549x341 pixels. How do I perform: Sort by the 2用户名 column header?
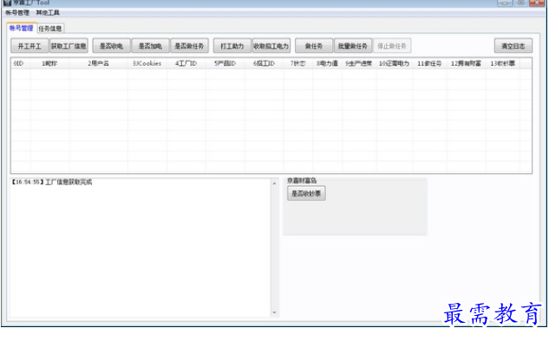point(98,63)
